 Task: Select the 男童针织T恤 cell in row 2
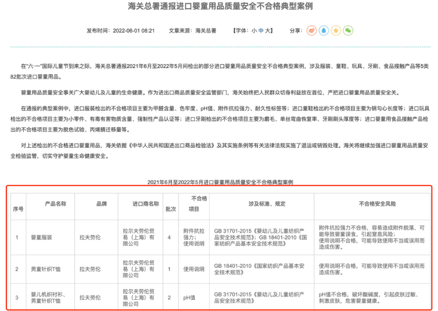pos(45,269)
